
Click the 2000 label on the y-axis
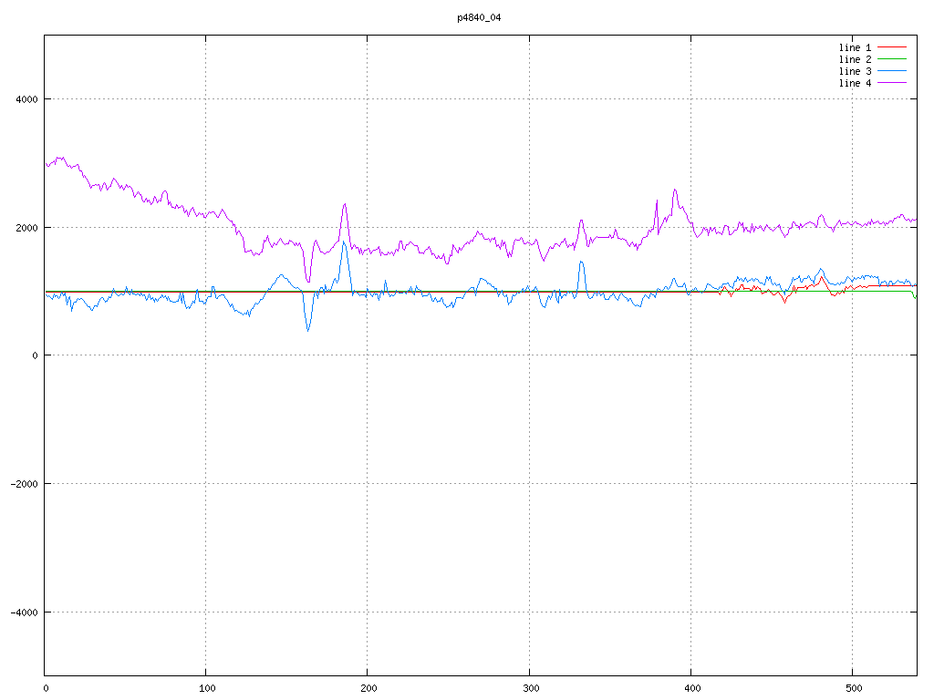pyautogui.click(x=26, y=227)
